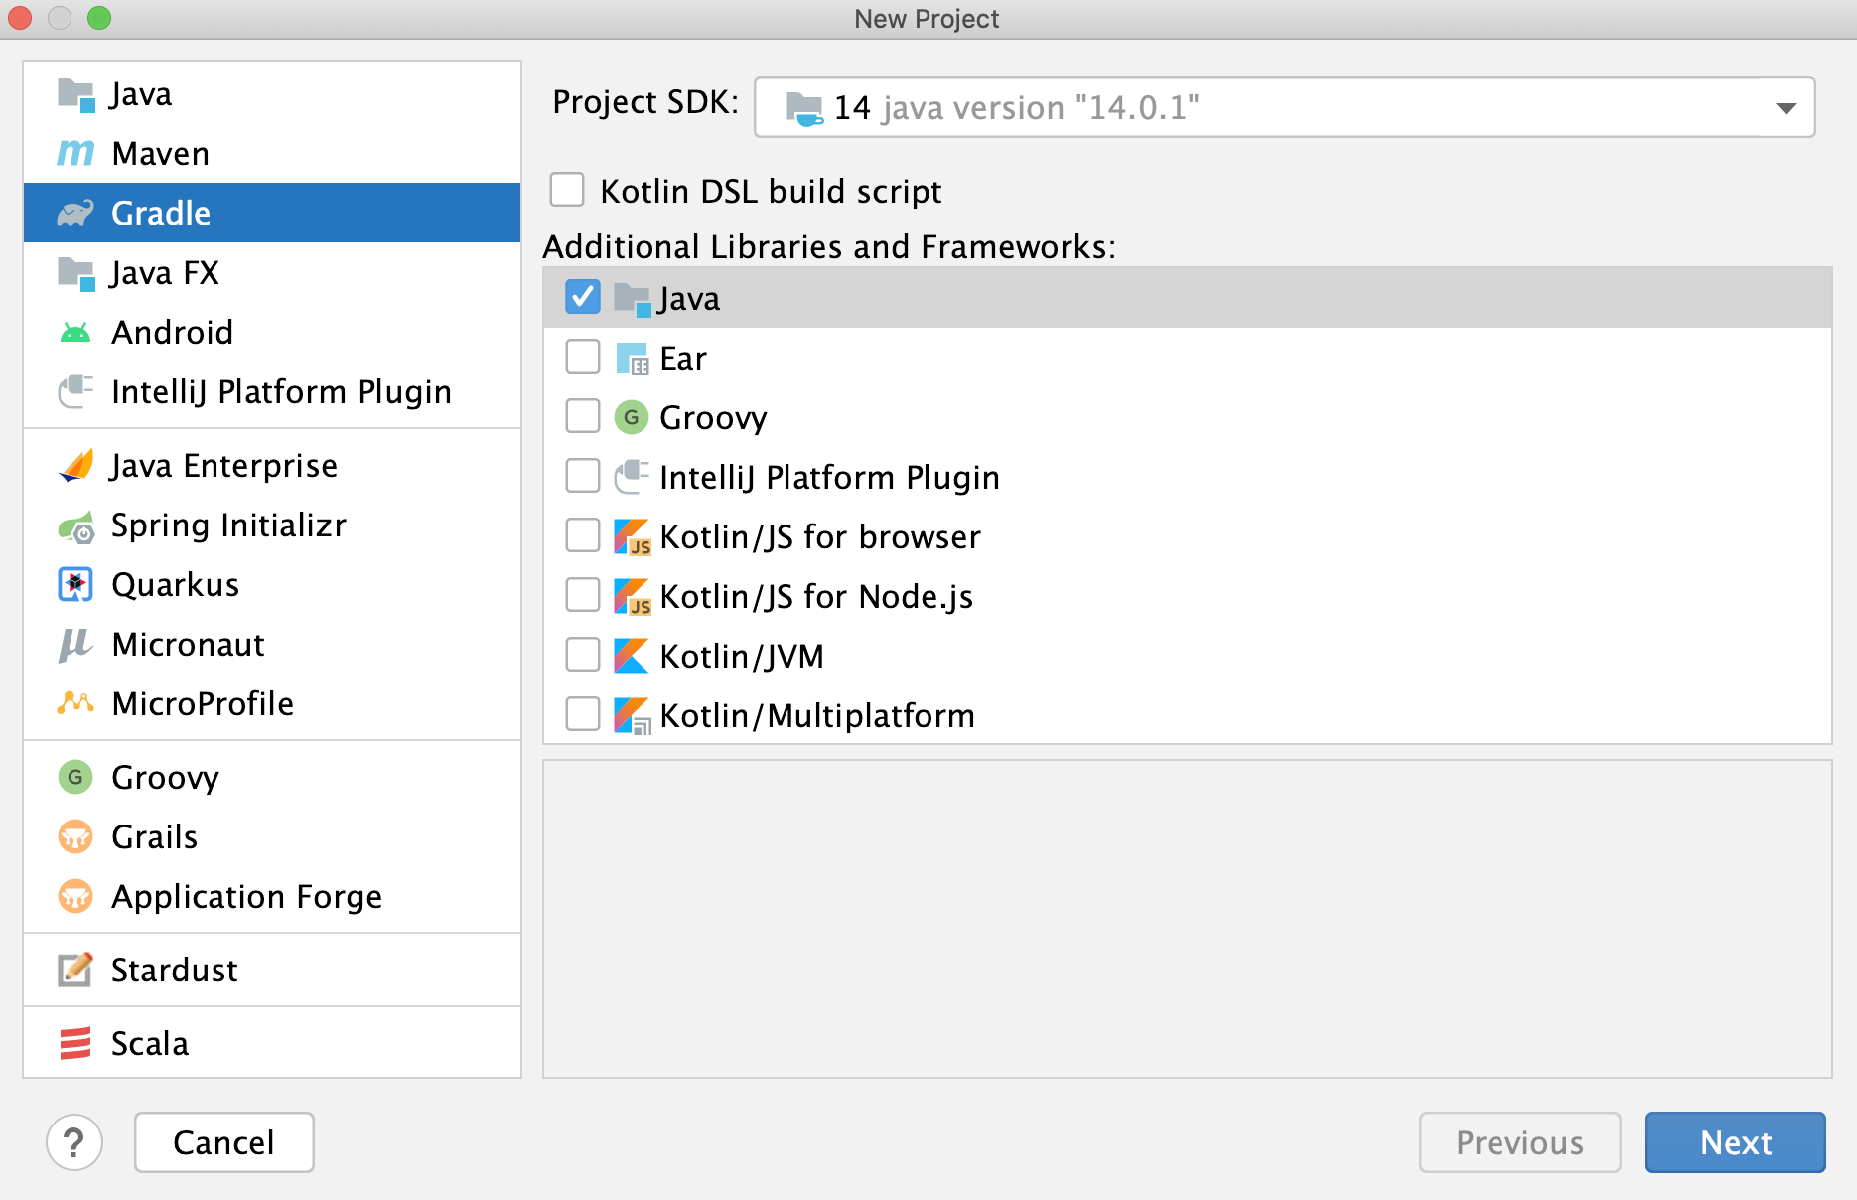Click the SDK field showing java version "14.0.1"
This screenshot has width=1857, height=1200.
pos(1285,107)
